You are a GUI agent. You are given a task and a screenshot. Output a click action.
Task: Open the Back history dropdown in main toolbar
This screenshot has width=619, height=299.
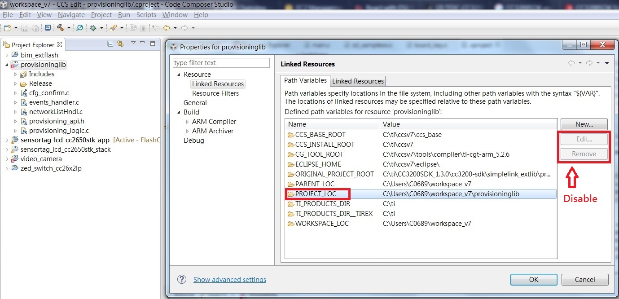click(175, 28)
